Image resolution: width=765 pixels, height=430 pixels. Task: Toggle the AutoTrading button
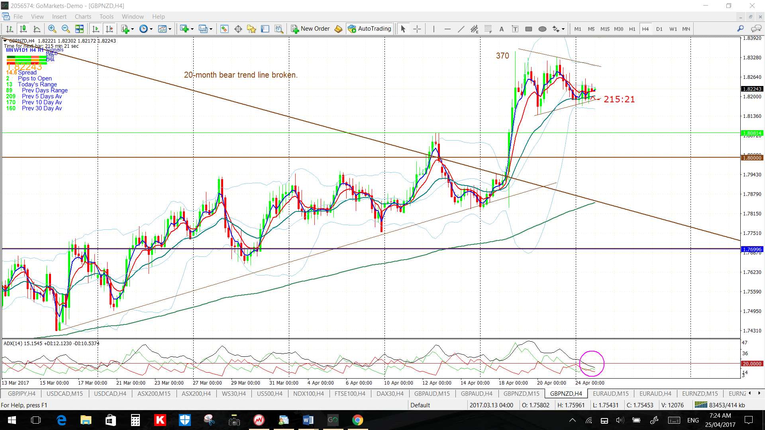[x=369, y=29]
